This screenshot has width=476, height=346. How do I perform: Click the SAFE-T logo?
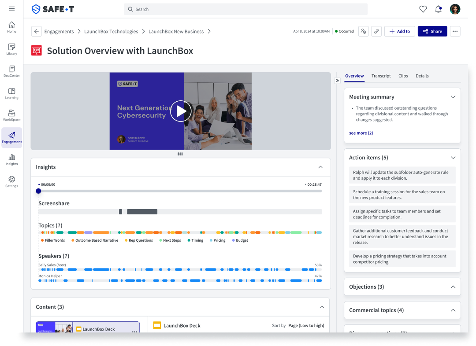53,9
